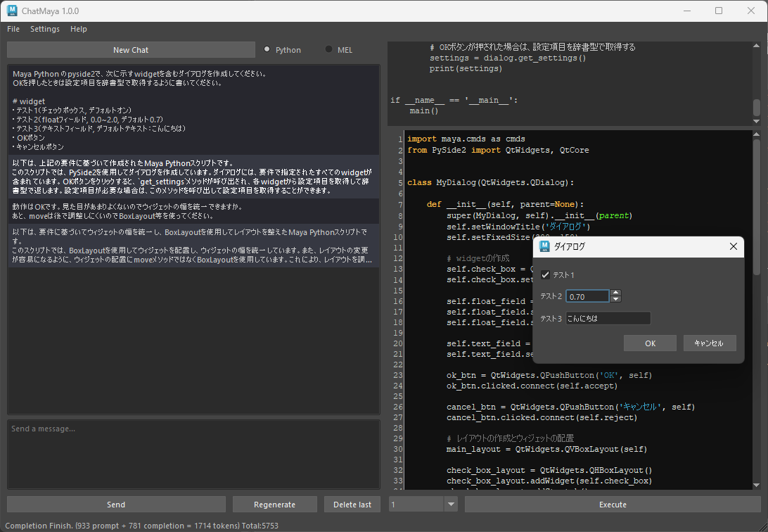
Task: Uncheck the テスト1 checkbox
Action: 545,274
